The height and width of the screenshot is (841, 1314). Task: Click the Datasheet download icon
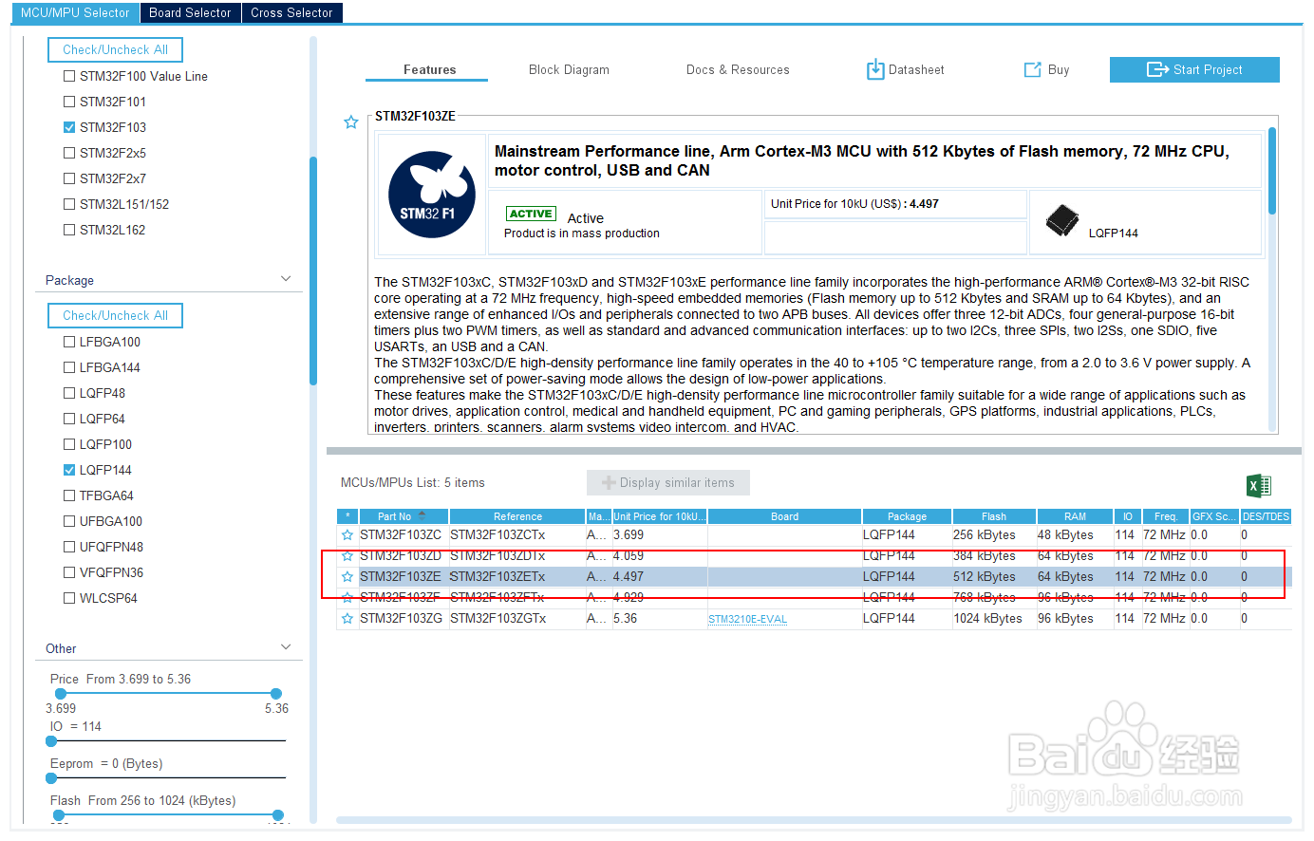point(875,69)
